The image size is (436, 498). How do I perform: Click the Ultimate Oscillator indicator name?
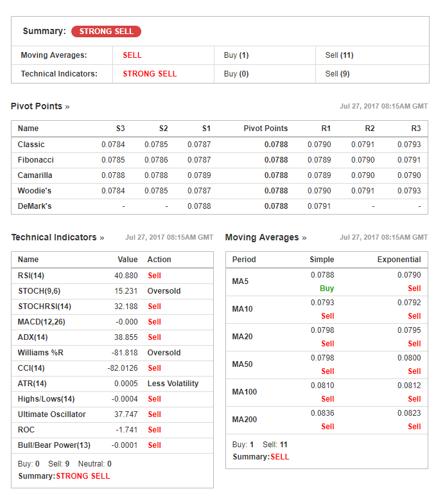click(x=51, y=414)
